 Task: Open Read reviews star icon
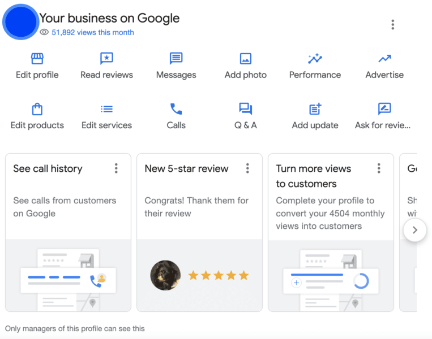106,59
